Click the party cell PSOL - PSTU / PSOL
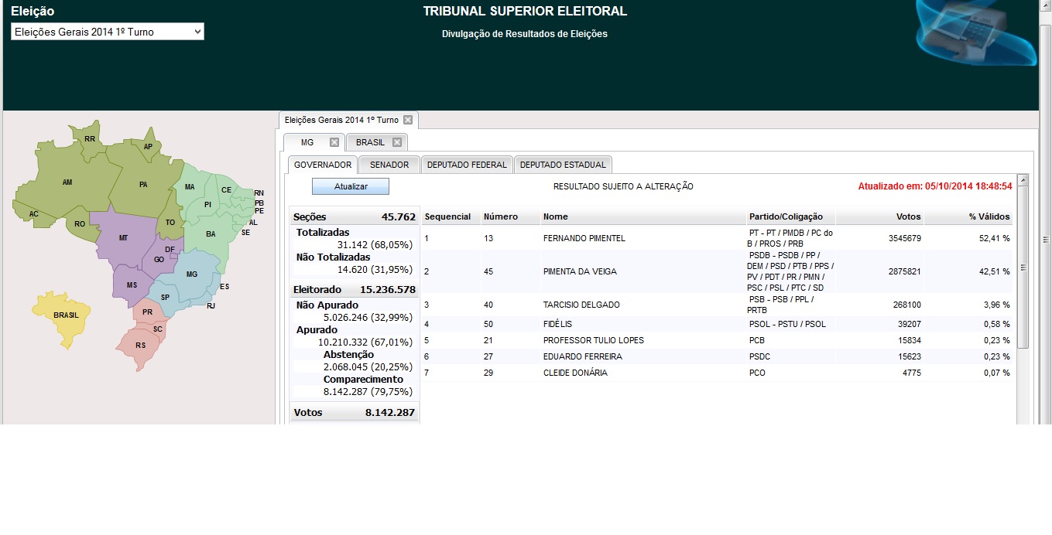1052x535 pixels. click(787, 324)
